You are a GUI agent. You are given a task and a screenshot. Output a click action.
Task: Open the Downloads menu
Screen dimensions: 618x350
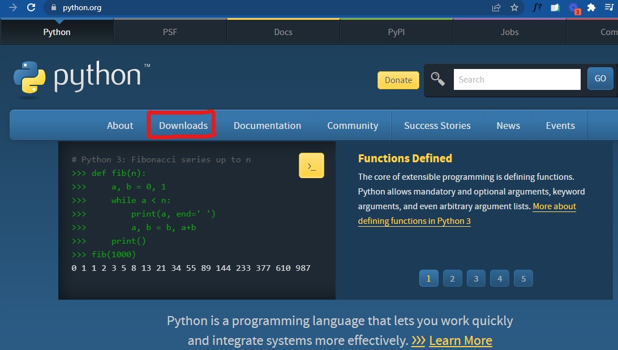[x=183, y=126]
